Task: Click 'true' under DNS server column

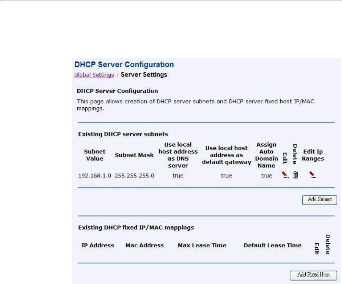Action: 178,176
